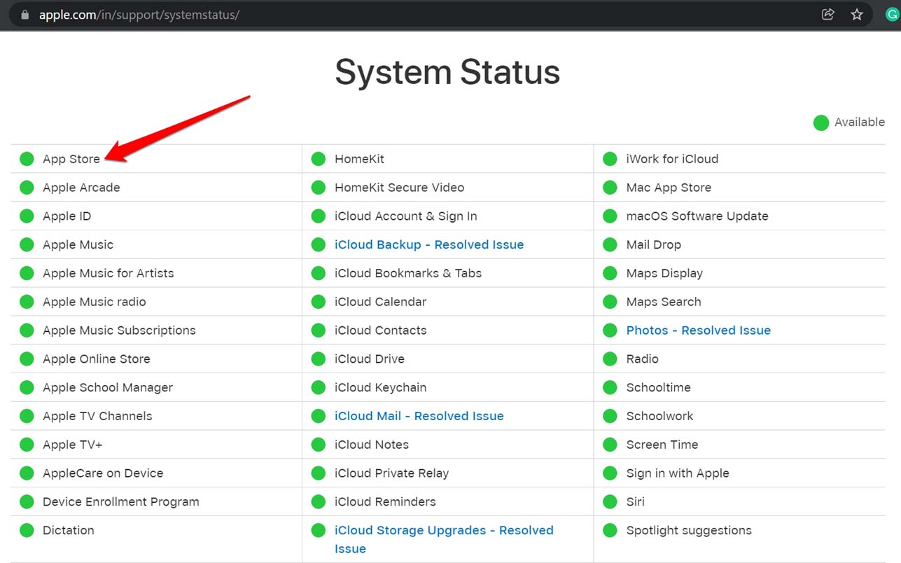Viewport: 901px width, 563px height.
Task: Click the green indicator beside Mac App Store
Action: tap(609, 187)
